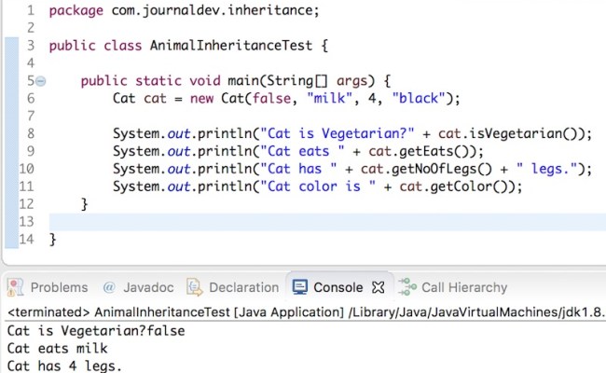Viewport: 606px width, 373px height.
Task: Click the Console monitor icon
Action: tap(300, 287)
